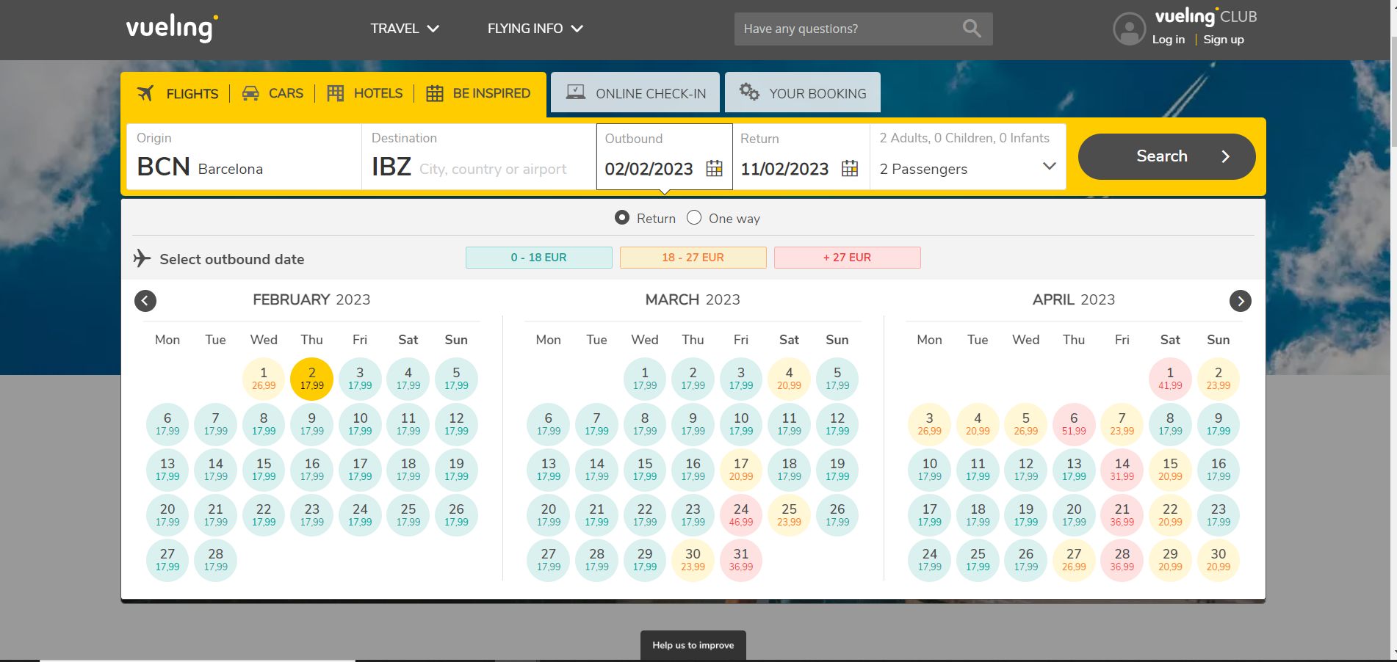Select the Return trip radio button
1397x662 pixels.
coord(622,218)
